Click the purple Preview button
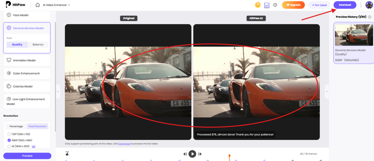 pyautogui.click(x=27, y=156)
